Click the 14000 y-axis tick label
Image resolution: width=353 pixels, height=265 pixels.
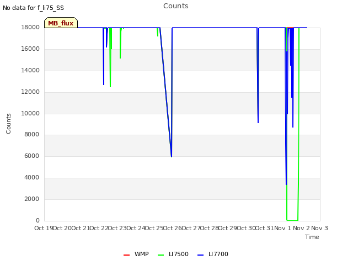click(x=30, y=70)
